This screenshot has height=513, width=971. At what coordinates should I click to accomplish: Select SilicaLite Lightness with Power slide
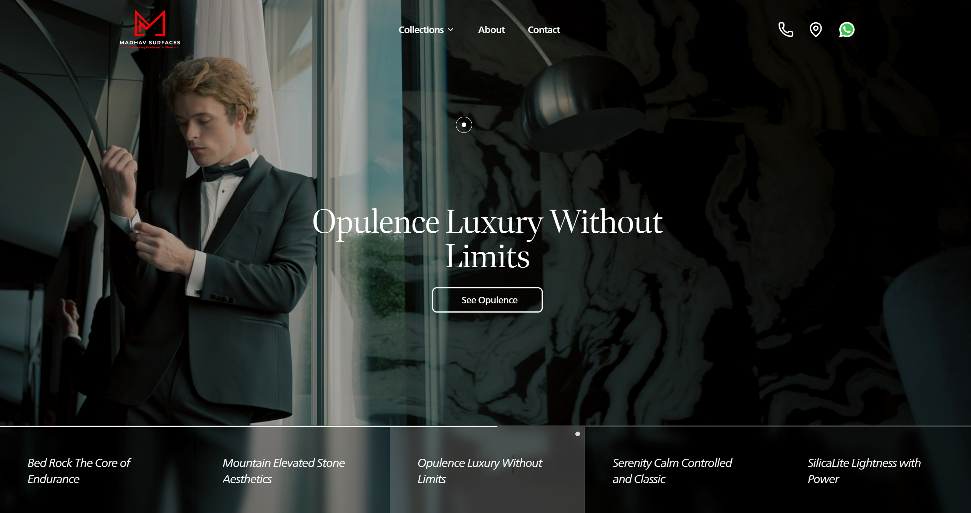[x=875, y=470]
